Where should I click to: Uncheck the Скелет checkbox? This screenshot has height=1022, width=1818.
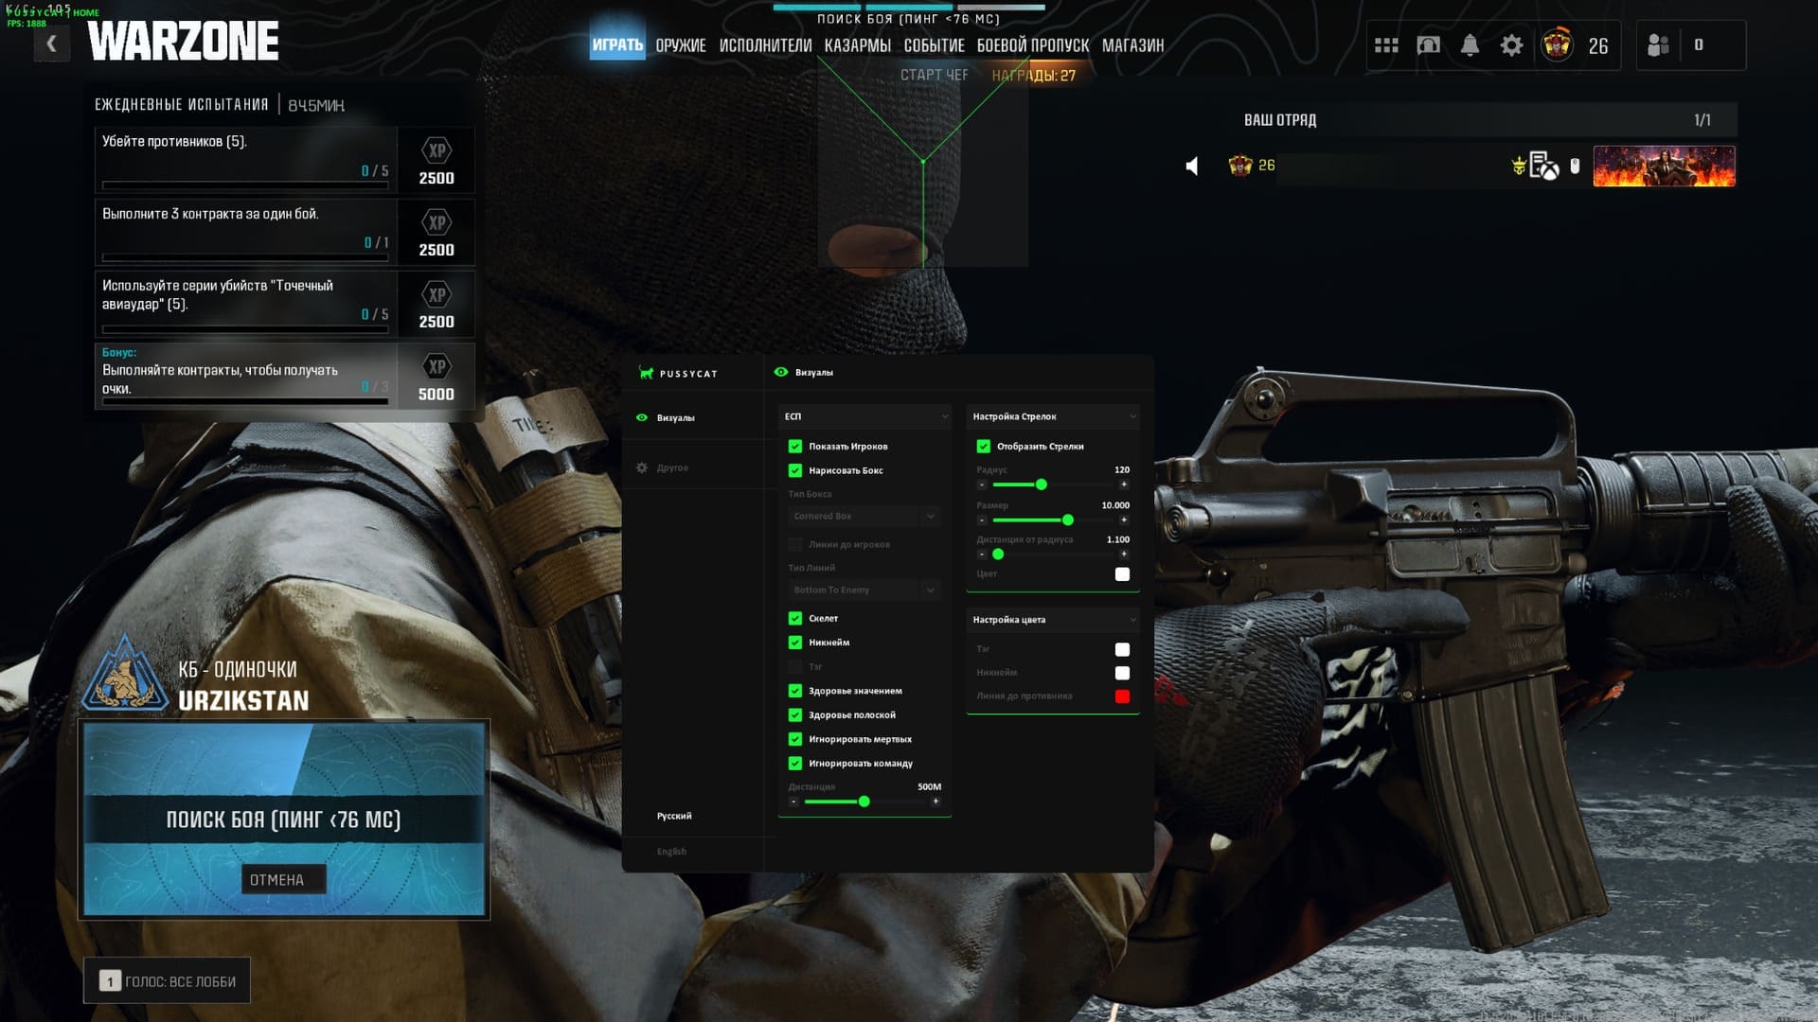(795, 619)
